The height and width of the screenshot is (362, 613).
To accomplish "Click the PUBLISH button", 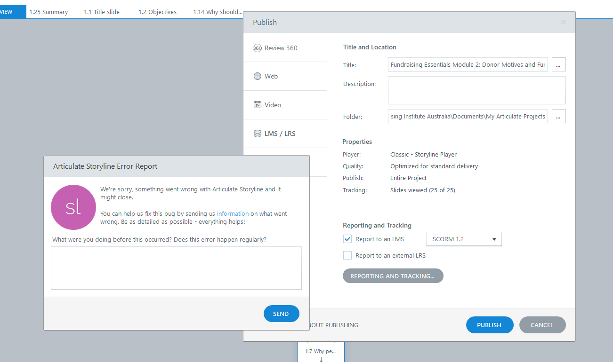I will click(490, 325).
